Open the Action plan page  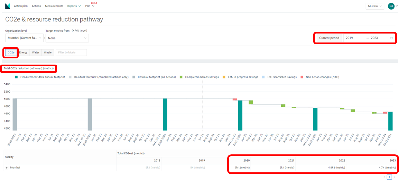click(x=21, y=6)
